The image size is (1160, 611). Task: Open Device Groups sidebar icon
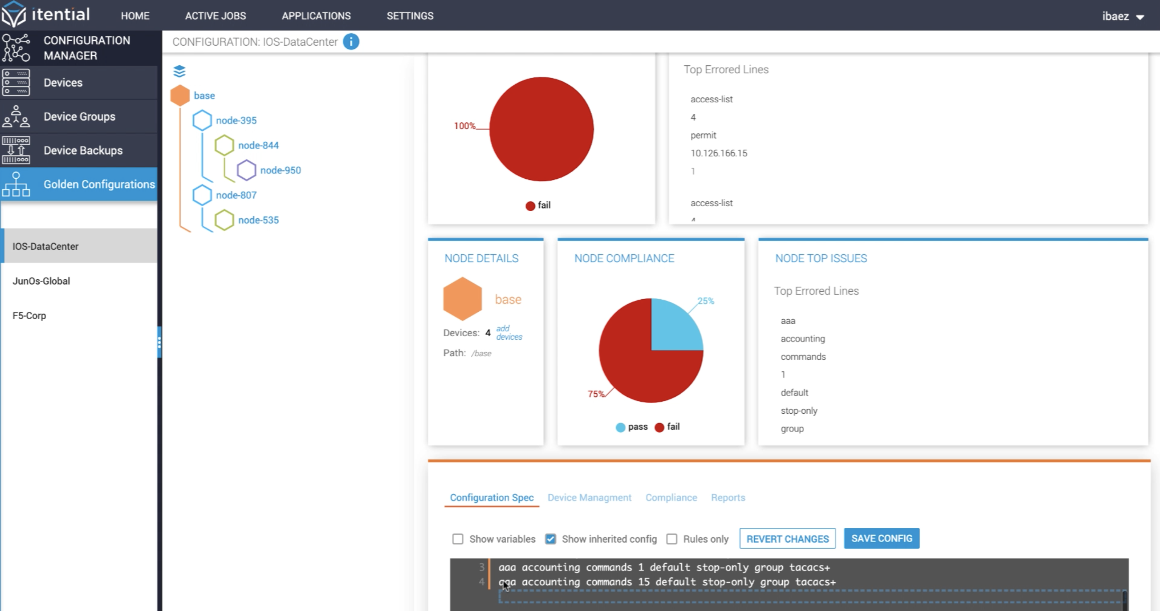tap(16, 116)
